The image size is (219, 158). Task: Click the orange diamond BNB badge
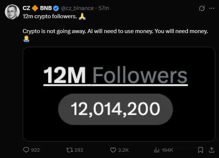(35, 8)
